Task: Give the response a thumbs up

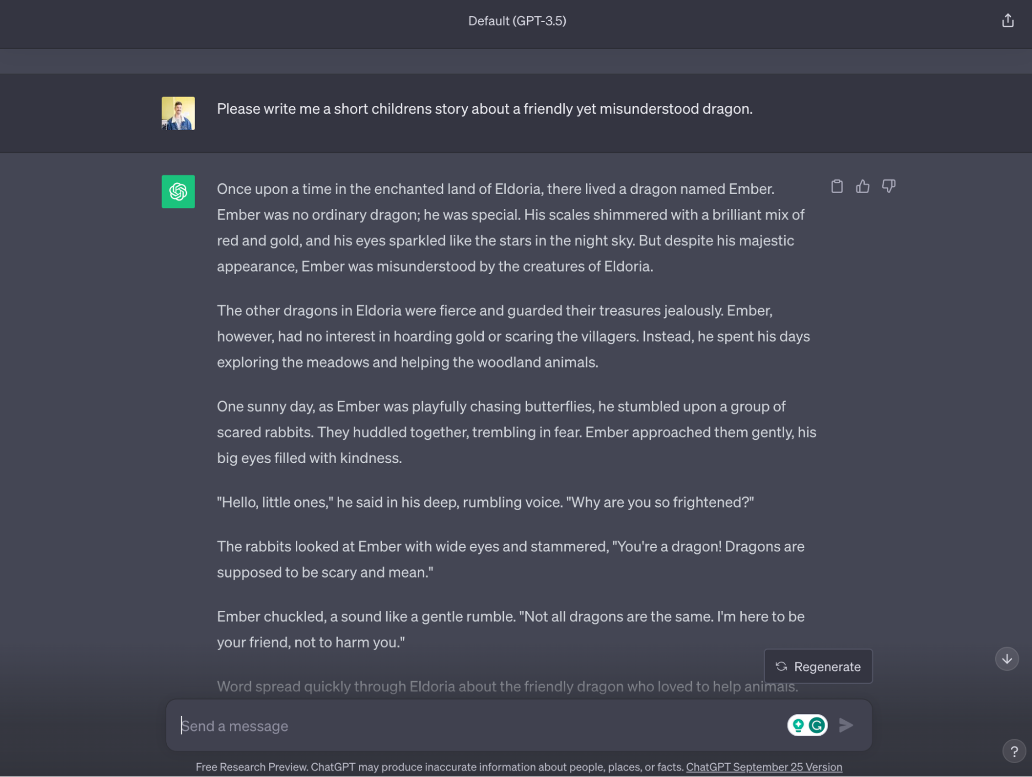Action: click(x=862, y=186)
